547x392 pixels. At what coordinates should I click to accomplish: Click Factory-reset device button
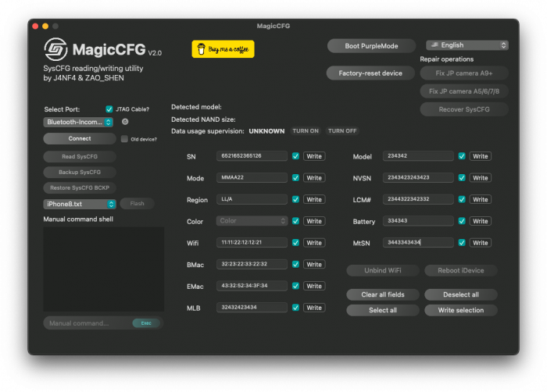point(370,73)
